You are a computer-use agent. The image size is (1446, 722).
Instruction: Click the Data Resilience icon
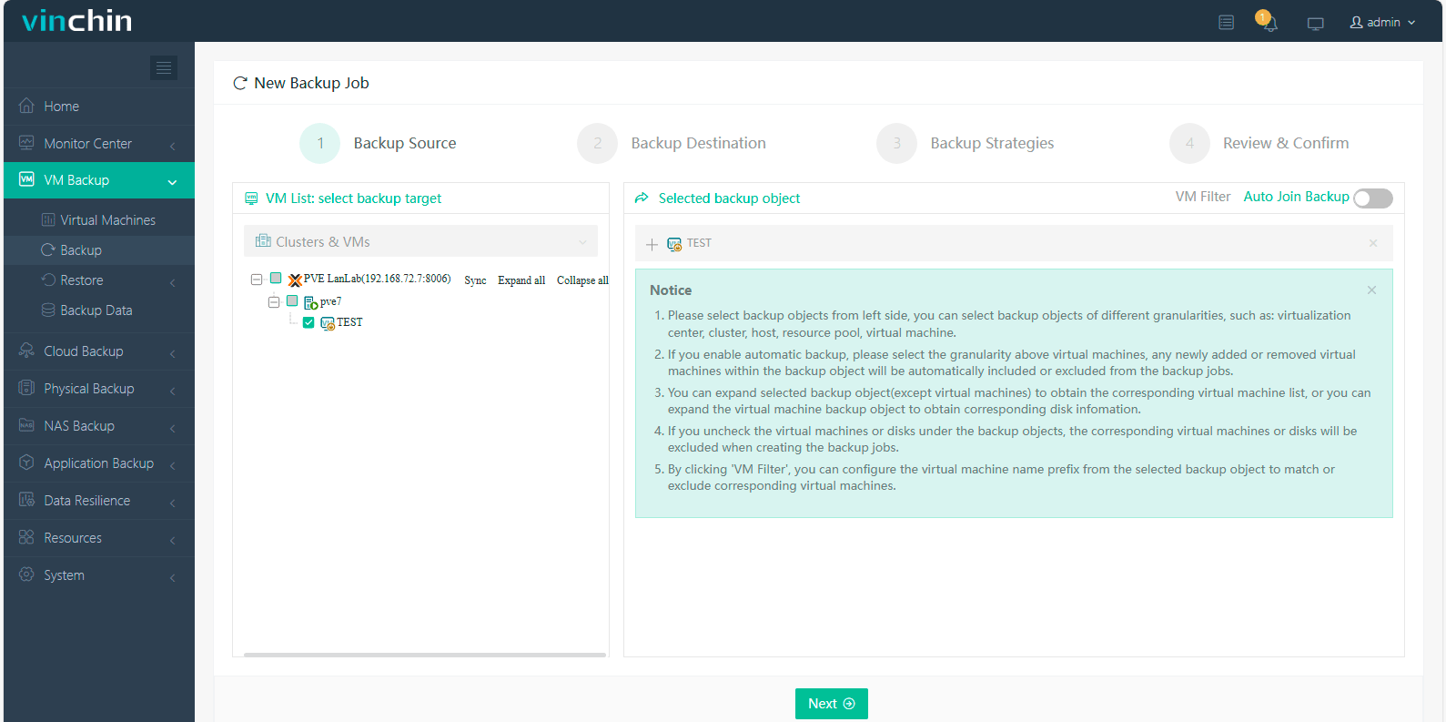click(x=26, y=500)
